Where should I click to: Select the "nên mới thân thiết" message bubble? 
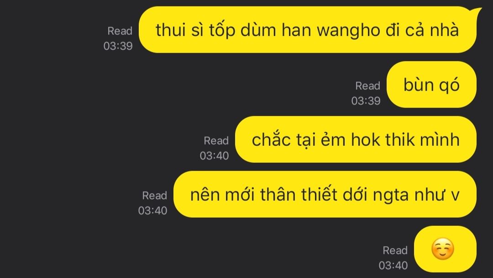(x=325, y=194)
